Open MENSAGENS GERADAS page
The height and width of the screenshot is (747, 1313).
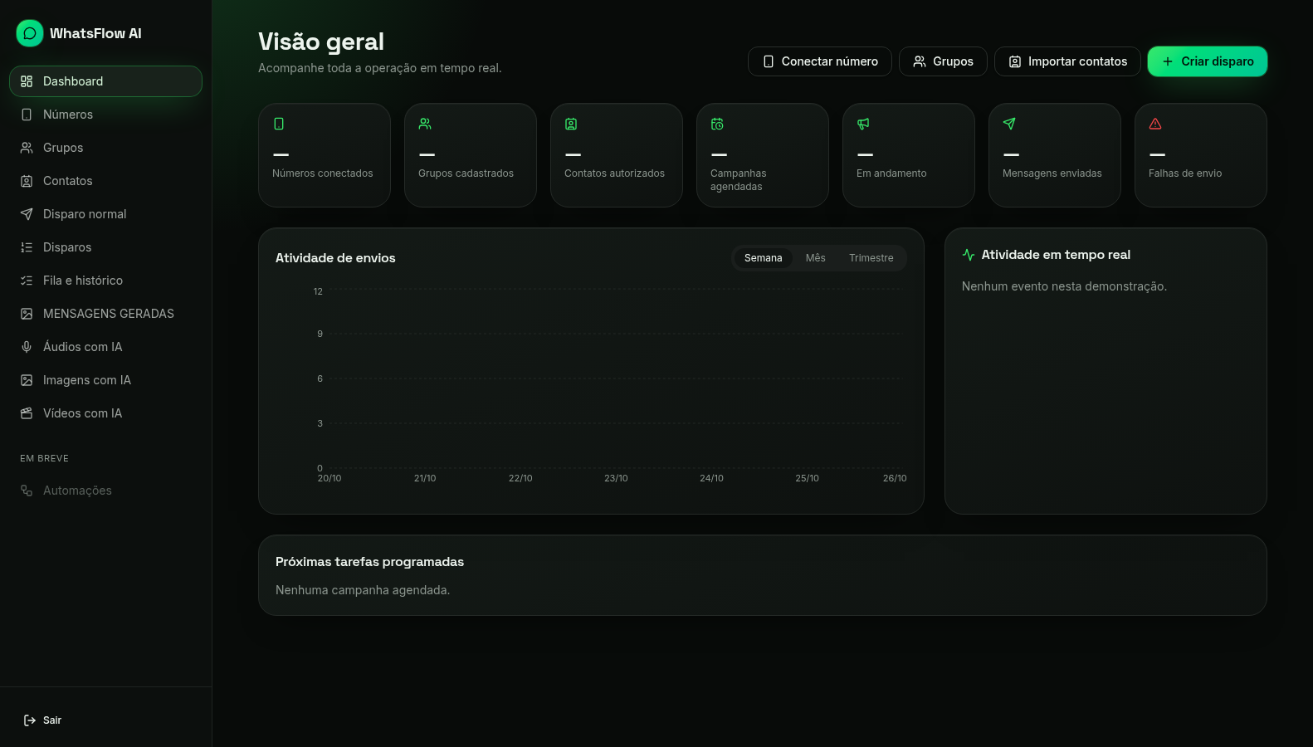click(x=105, y=314)
